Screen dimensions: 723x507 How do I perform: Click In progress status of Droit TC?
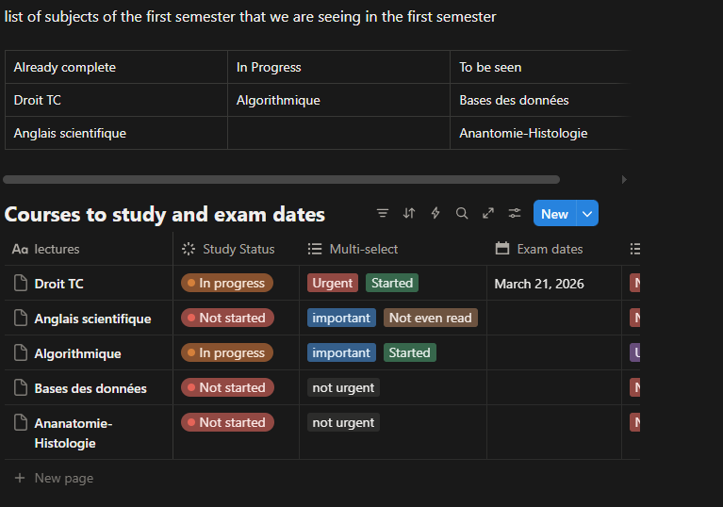pos(227,283)
